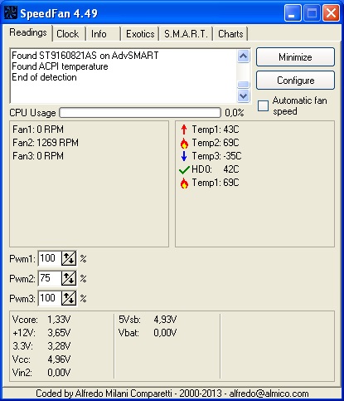Click the Pwm2 value field showing 75
The width and height of the screenshot is (344, 401).
[50, 278]
